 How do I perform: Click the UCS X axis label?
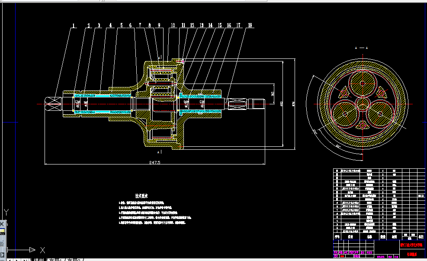(x=42, y=250)
